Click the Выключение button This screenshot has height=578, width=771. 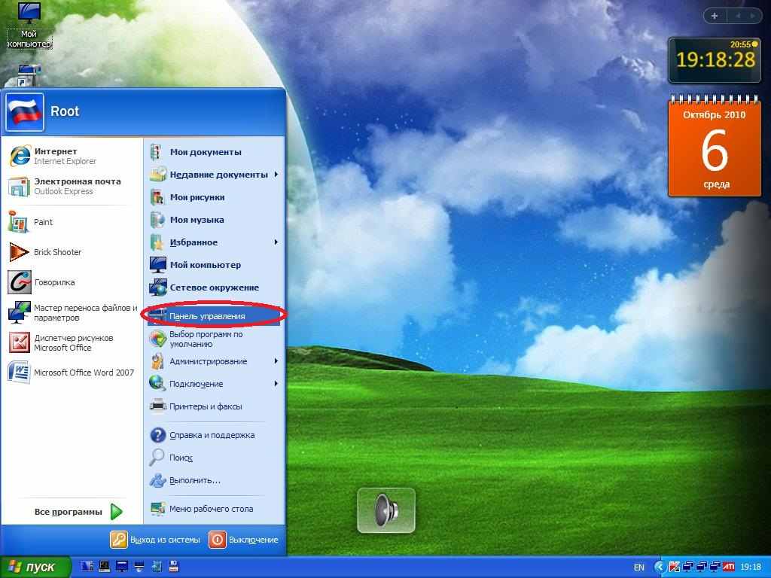click(245, 540)
